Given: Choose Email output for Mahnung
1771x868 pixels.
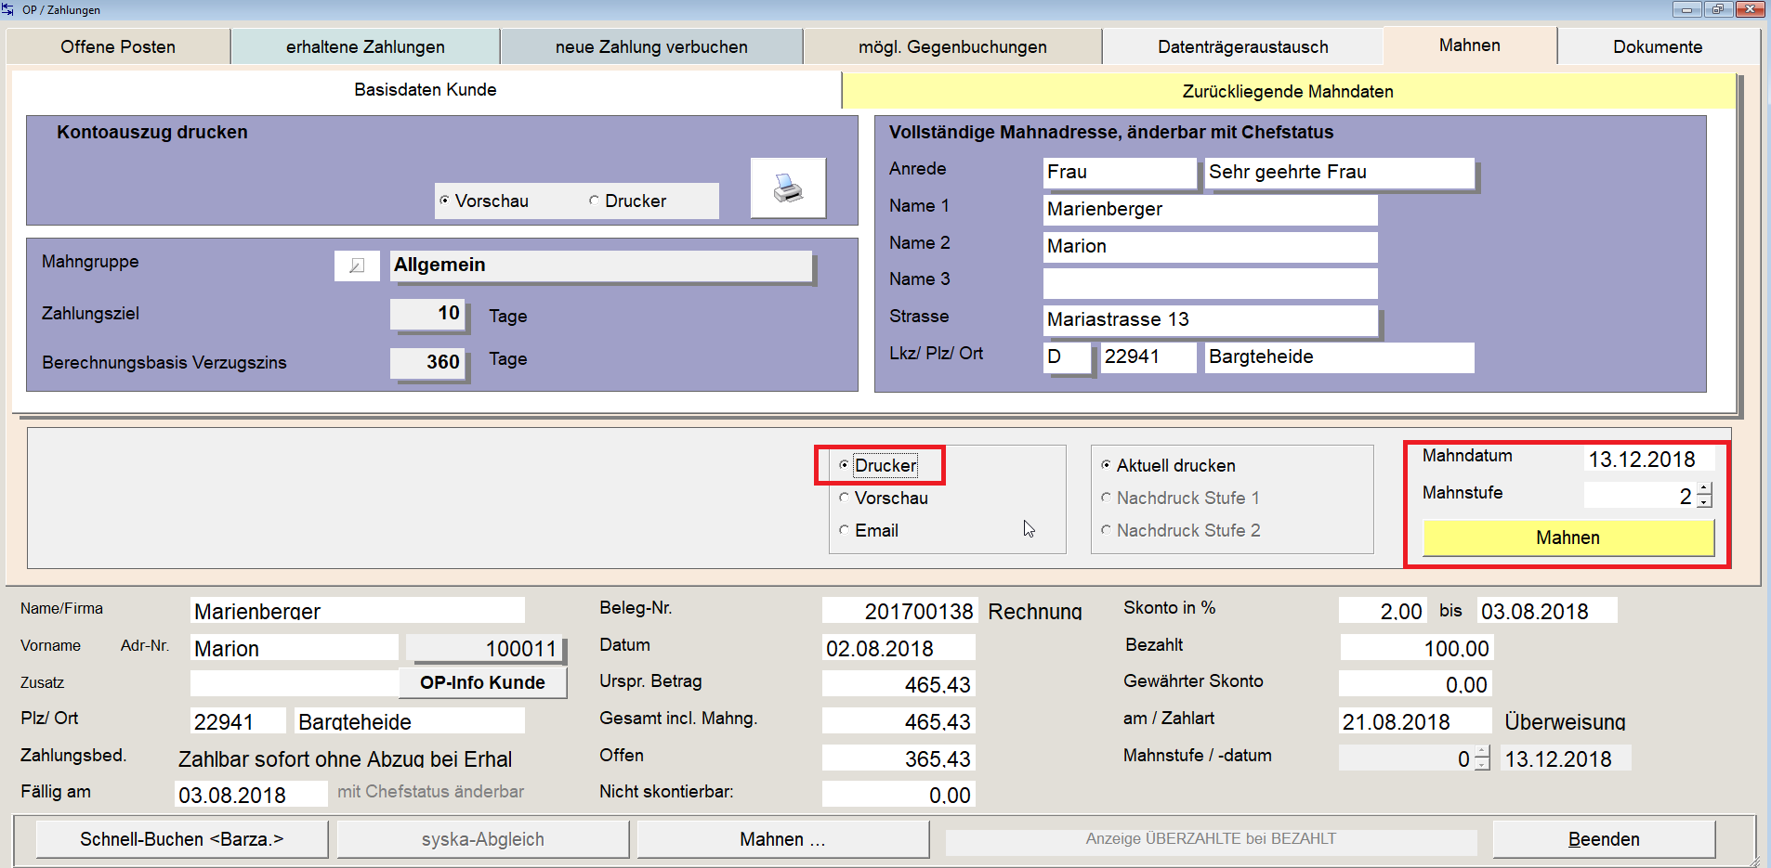Looking at the screenshot, I should (869, 530).
